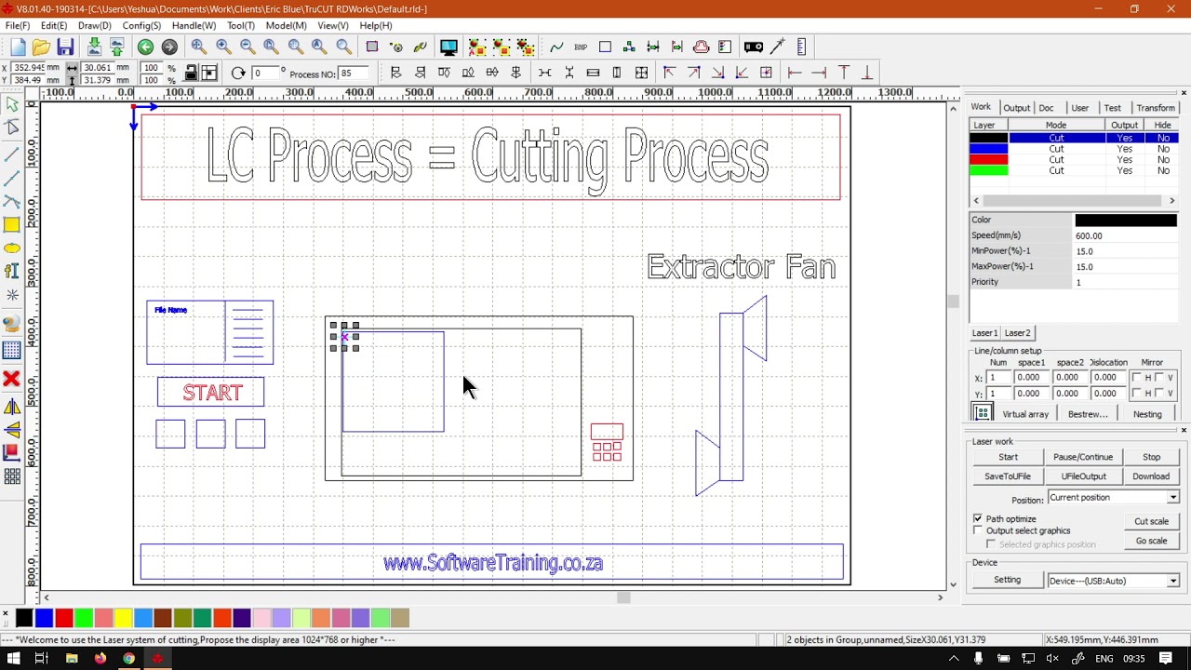Select the Line drawing tool in left toolbar
Image resolution: width=1191 pixels, height=670 pixels.
[x=11, y=153]
